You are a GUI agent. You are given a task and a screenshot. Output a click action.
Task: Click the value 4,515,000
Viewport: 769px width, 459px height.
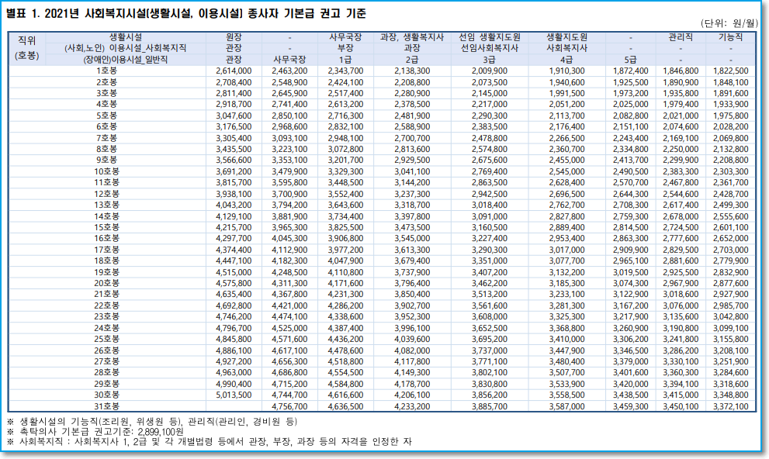coord(234,272)
